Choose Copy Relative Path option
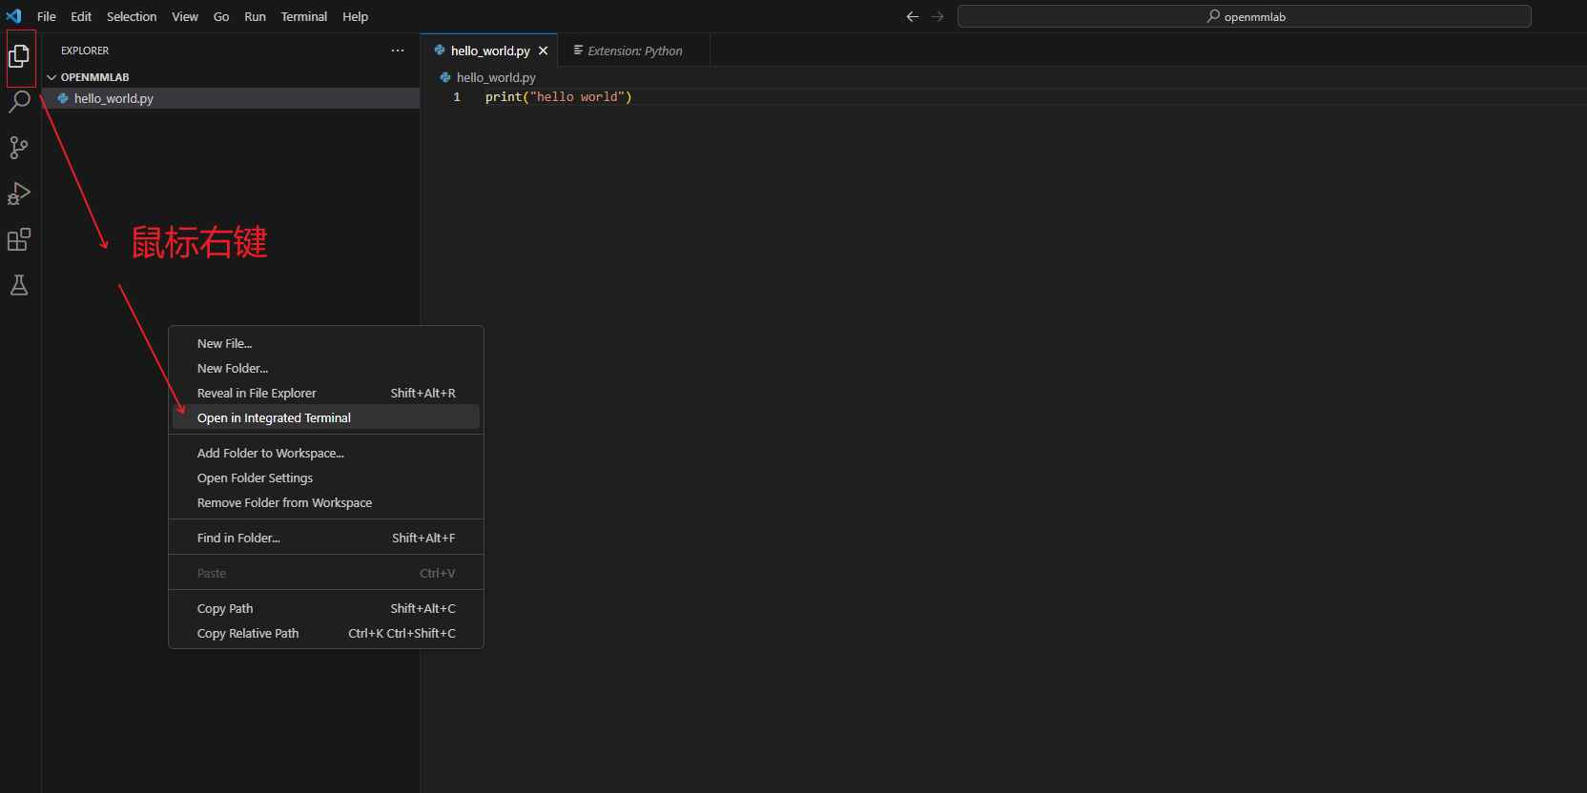The width and height of the screenshot is (1587, 793). [248, 633]
